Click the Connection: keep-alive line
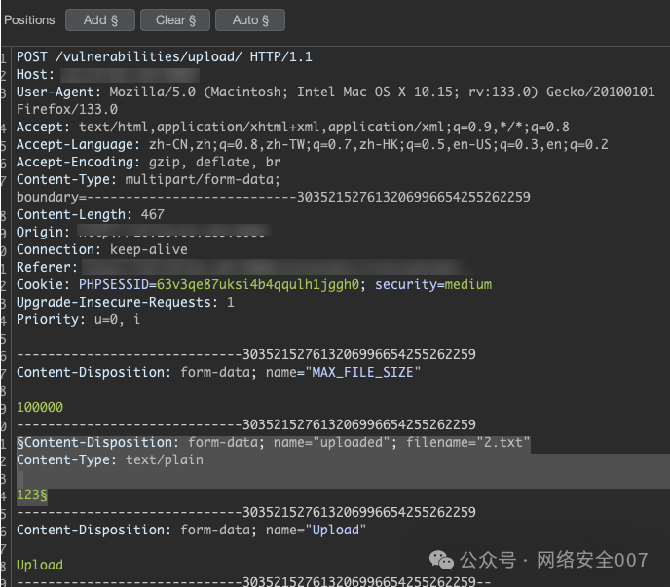Screen dimensions: 670x587 click(x=101, y=249)
